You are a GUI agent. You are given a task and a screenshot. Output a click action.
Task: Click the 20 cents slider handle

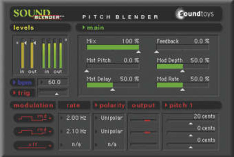190,124
